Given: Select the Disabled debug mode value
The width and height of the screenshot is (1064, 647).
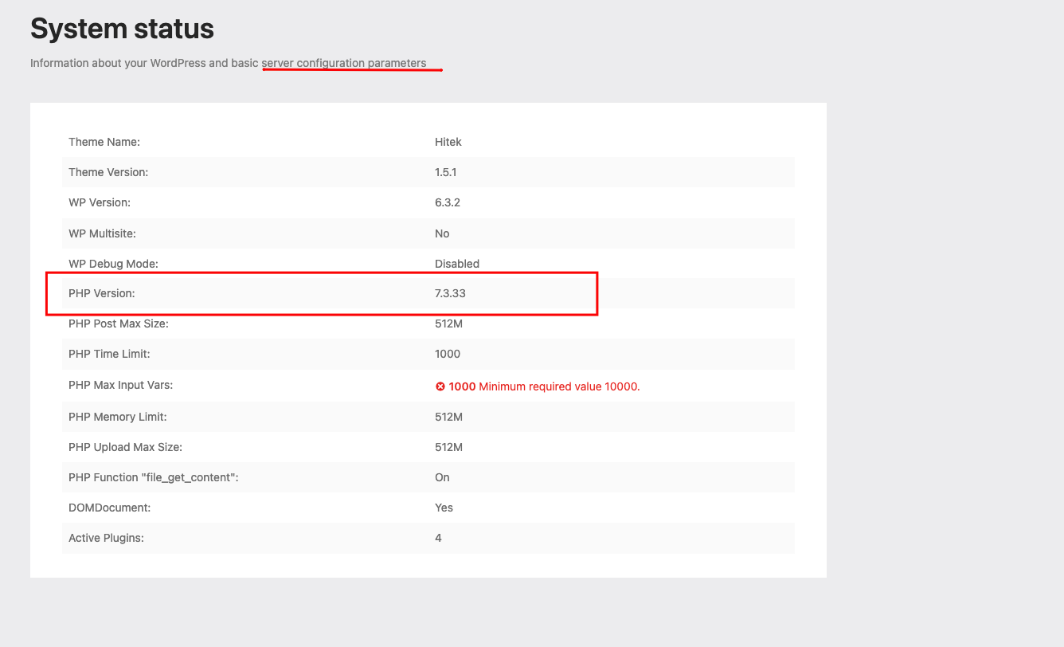Looking at the screenshot, I should pos(457,263).
